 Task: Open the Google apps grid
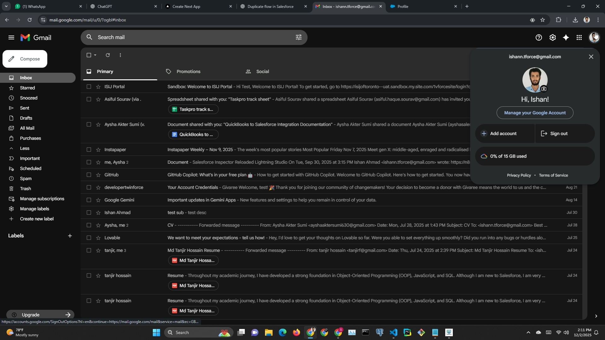point(579,37)
